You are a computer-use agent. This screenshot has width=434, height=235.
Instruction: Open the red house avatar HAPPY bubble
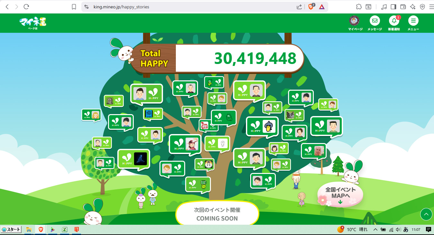click(x=208, y=126)
